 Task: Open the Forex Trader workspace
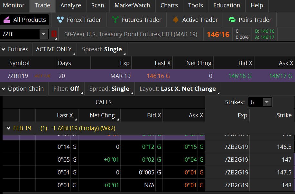78,20
